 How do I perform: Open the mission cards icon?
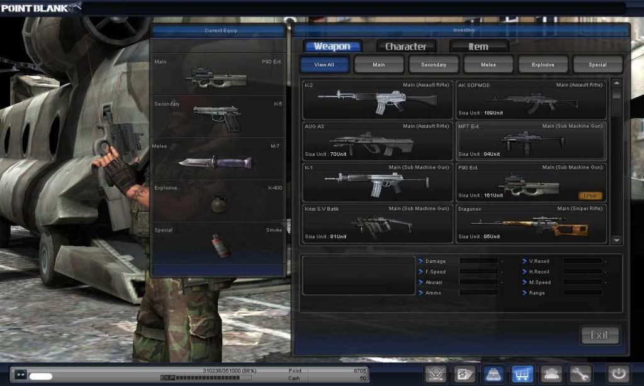pyautogui.click(x=464, y=373)
